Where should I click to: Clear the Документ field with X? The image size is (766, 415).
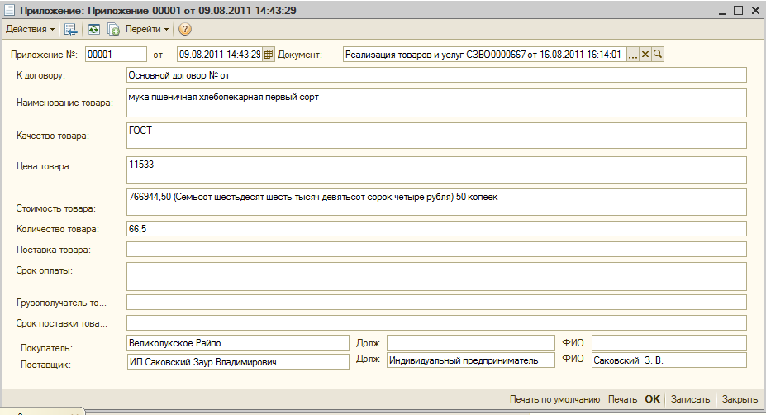[646, 55]
